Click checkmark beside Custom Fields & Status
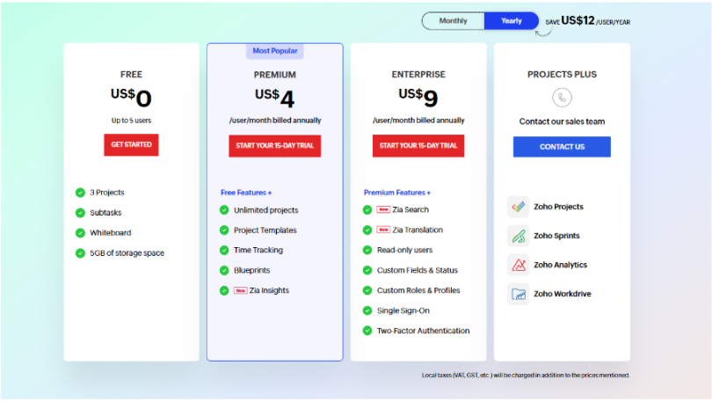The width and height of the screenshot is (712, 402). coord(367,270)
